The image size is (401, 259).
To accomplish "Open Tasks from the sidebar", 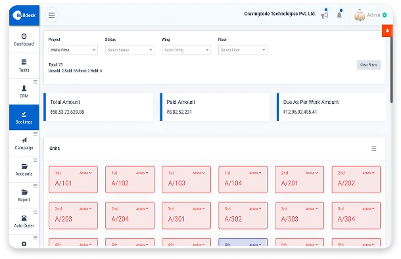I will (24, 66).
